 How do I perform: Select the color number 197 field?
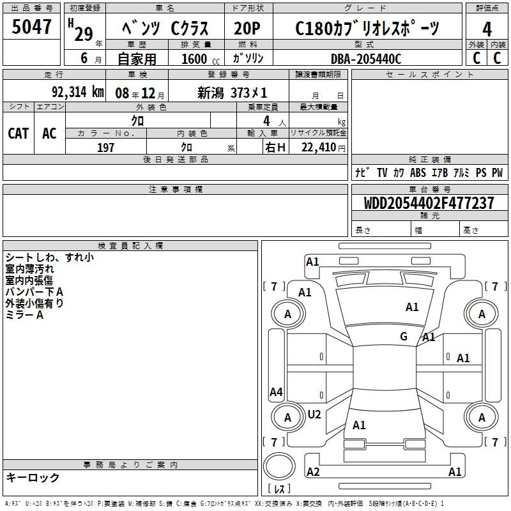(105, 148)
